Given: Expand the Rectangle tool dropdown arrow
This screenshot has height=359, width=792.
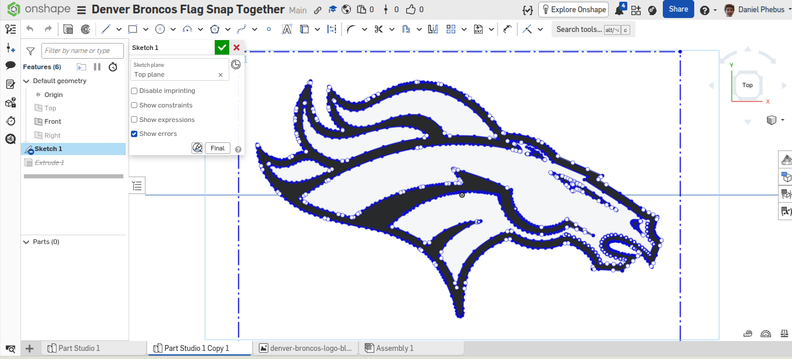Looking at the screenshot, I should pyautogui.click(x=145, y=29).
